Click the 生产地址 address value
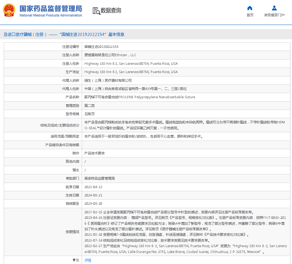Screen dimensions: 292x264 pyautogui.click(x=131, y=72)
